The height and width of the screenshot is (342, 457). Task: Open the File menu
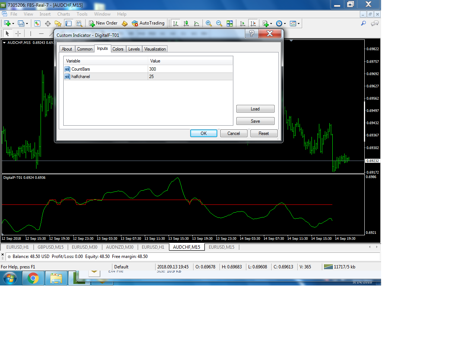click(x=14, y=14)
